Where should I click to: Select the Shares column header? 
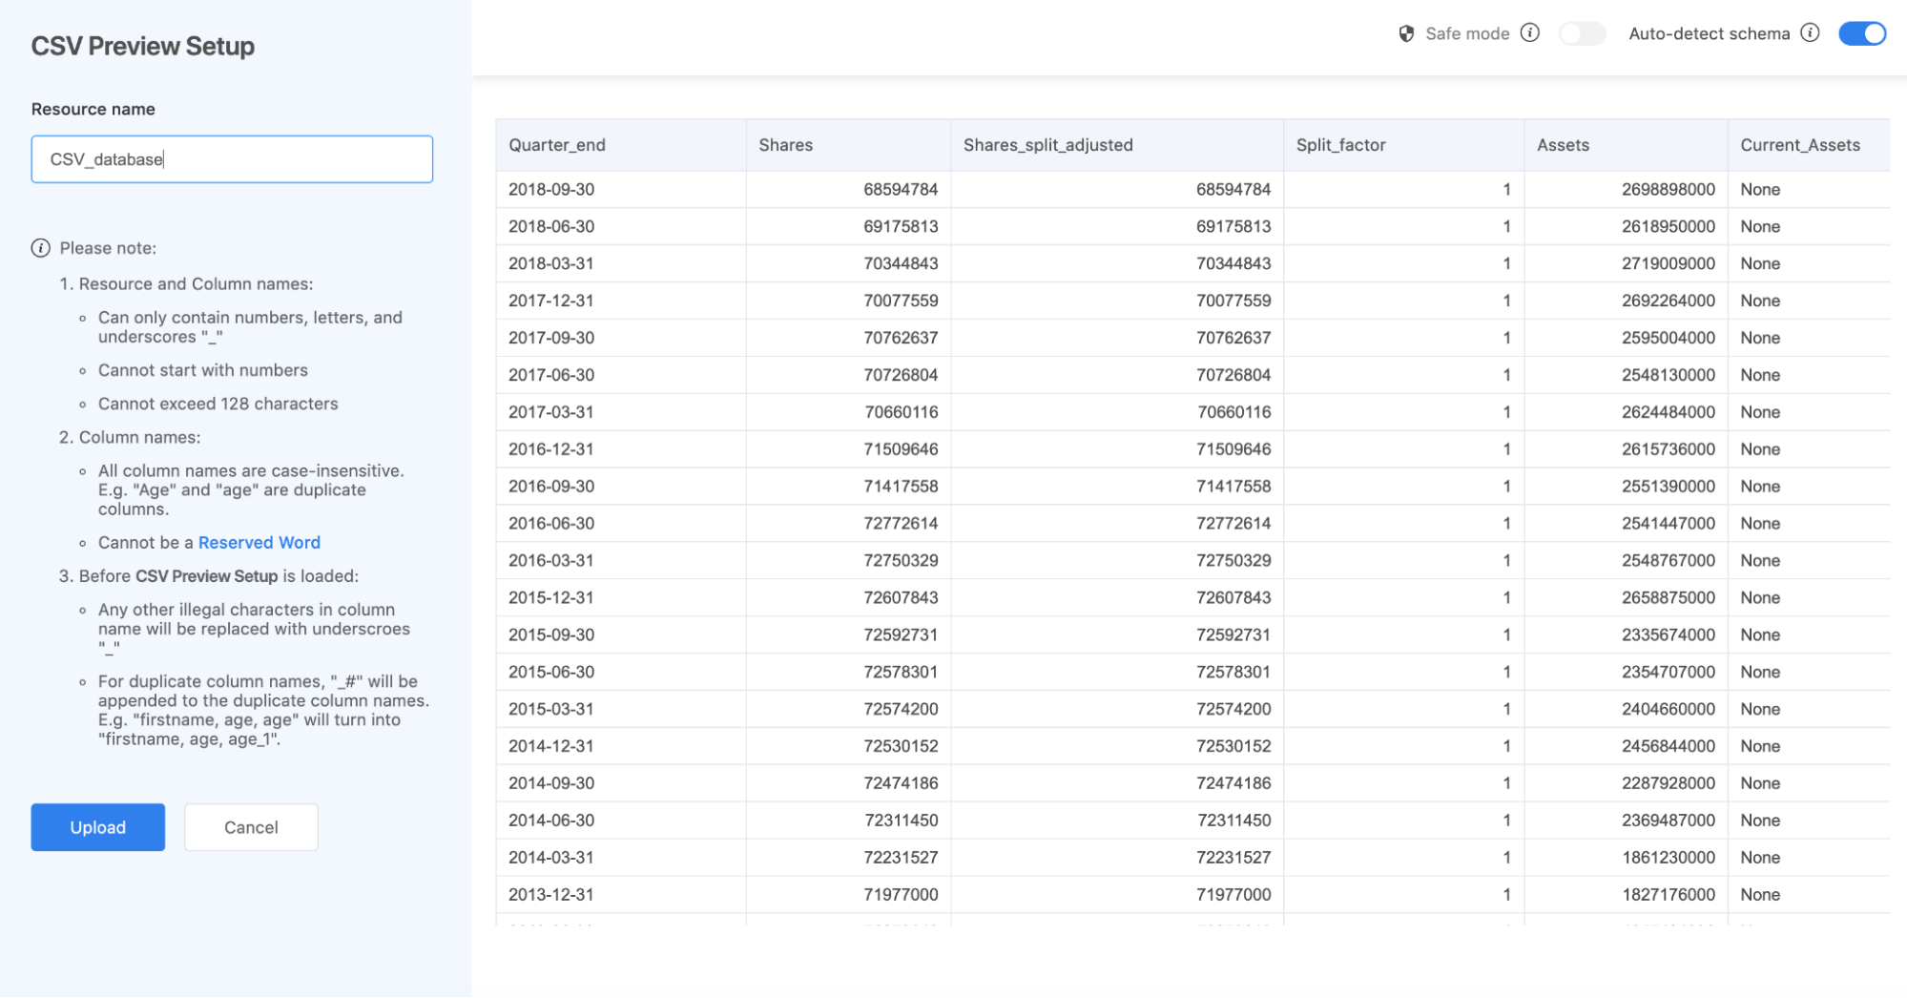click(785, 145)
